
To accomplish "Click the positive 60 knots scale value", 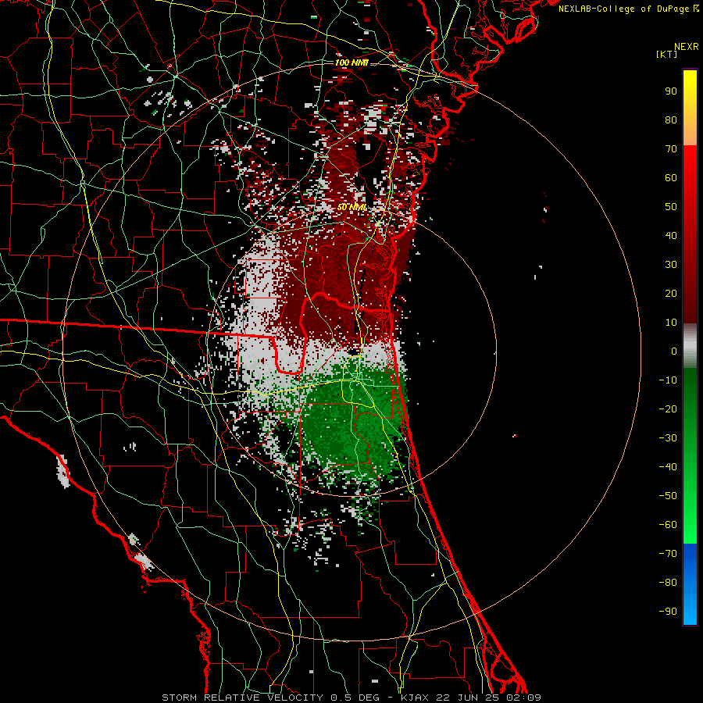I will point(671,177).
